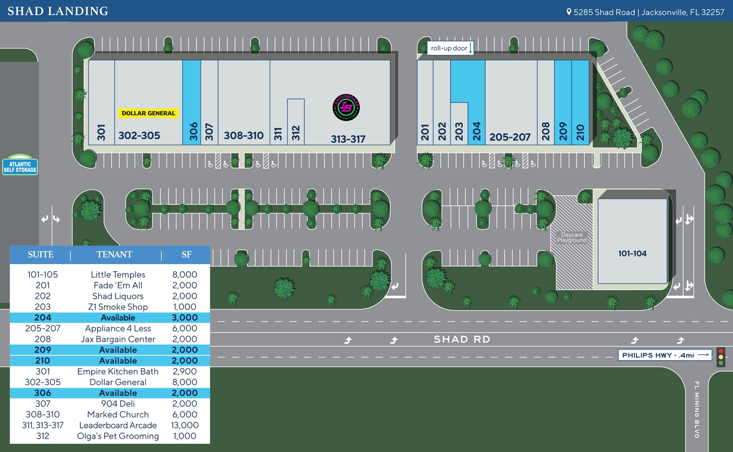
Task: Click the Leaderboard Arcade round logo
Action: pyautogui.click(x=346, y=107)
